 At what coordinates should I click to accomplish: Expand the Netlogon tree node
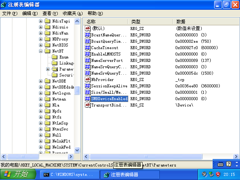[x=40, y=93]
